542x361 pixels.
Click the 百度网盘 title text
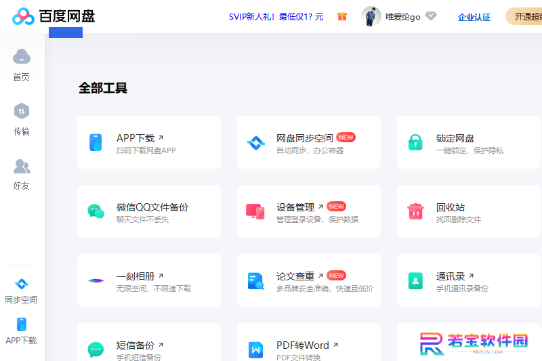coord(66,16)
